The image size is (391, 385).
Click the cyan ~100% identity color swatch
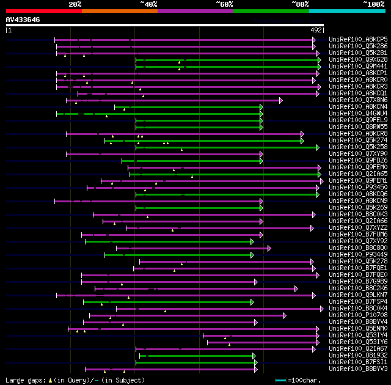click(x=347, y=11)
